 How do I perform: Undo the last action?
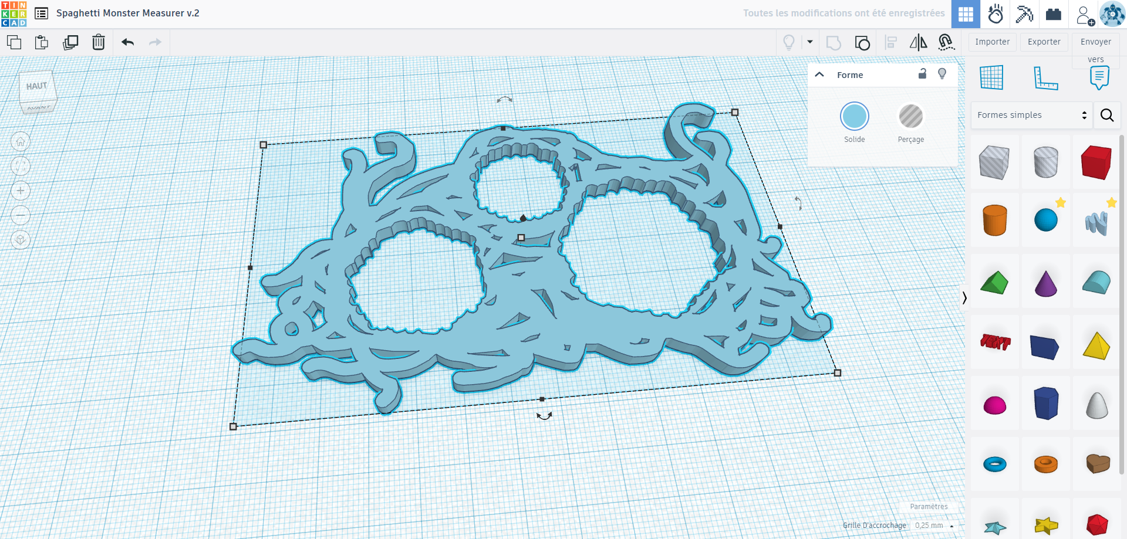click(x=128, y=42)
